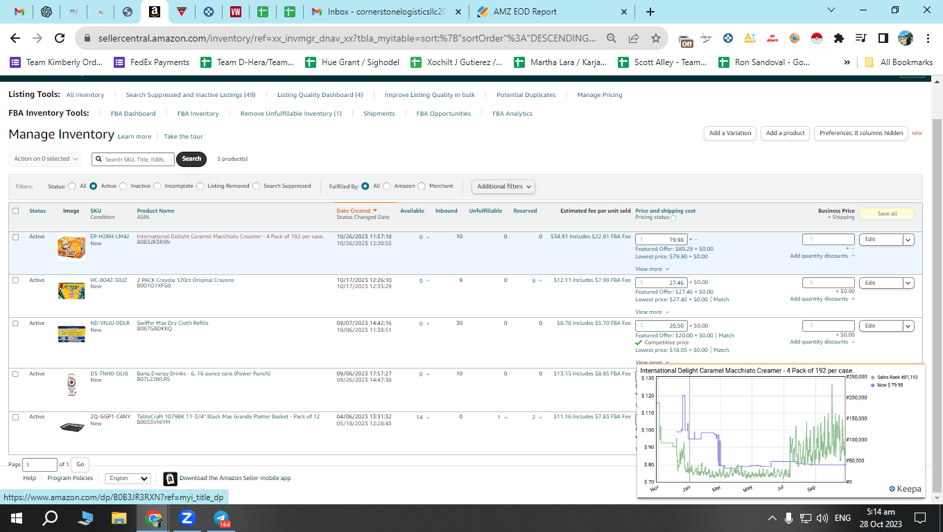Viewport: 943px width, 532px height.
Task: Open the Swiffer Max Dry Cloth Refills link
Action: pyautogui.click(x=173, y=323)
